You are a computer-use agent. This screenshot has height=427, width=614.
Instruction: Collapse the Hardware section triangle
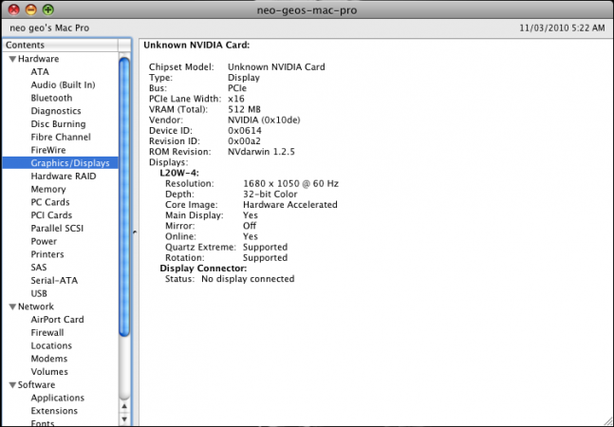[x=12, y=59]
